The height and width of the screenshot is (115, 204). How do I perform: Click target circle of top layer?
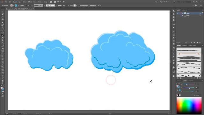point(200,13)
